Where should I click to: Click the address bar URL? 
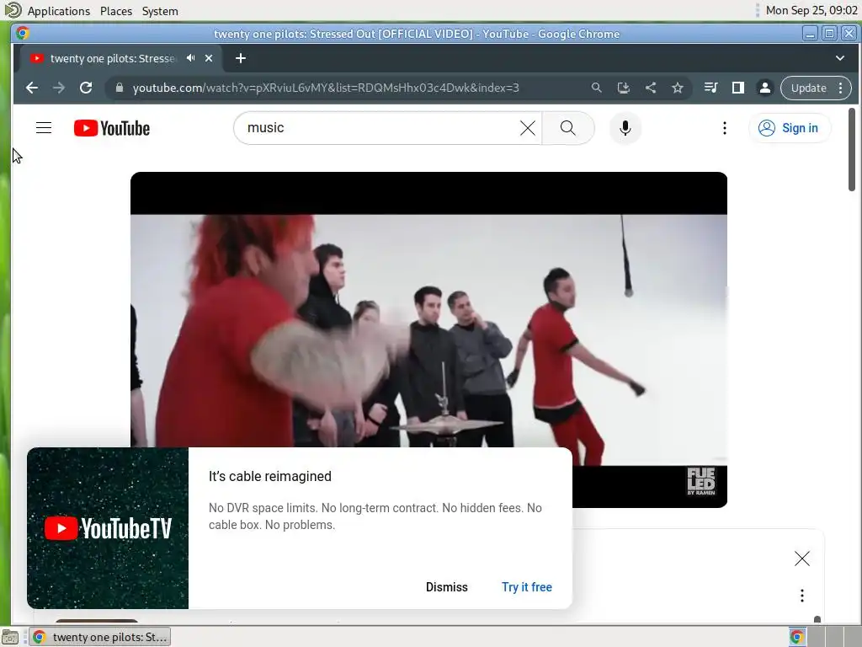pyautogui.click(x=326, y=88)
